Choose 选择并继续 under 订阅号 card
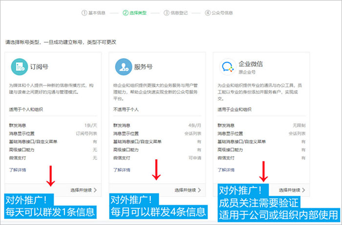 [x=83, y=189]
